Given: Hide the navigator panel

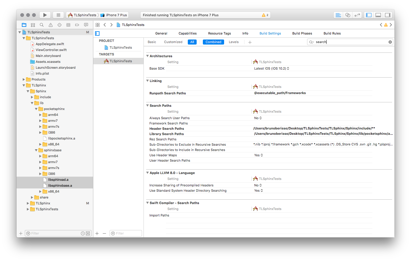Looking at the screenshot, I should coord(368,15).
